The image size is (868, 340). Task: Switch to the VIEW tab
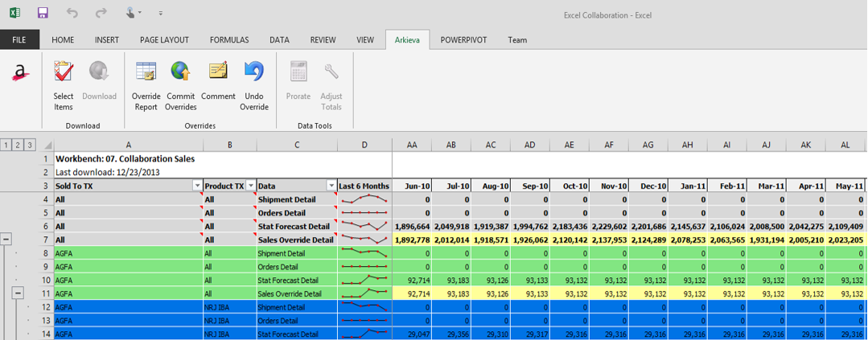pos(365,40)
